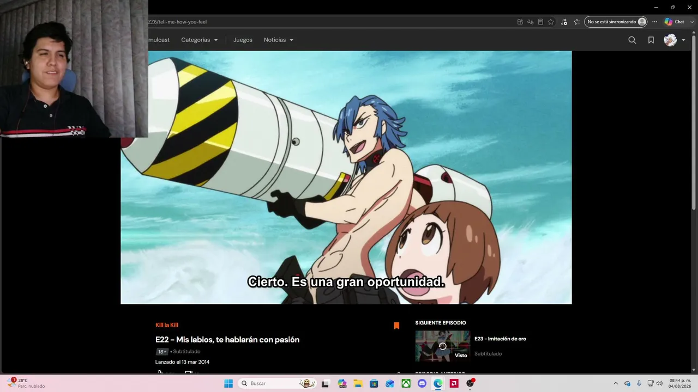Viewport: 698px width, 392px height.
Task: Expand the Noticias dropdown
Action: tap(279, 40)
